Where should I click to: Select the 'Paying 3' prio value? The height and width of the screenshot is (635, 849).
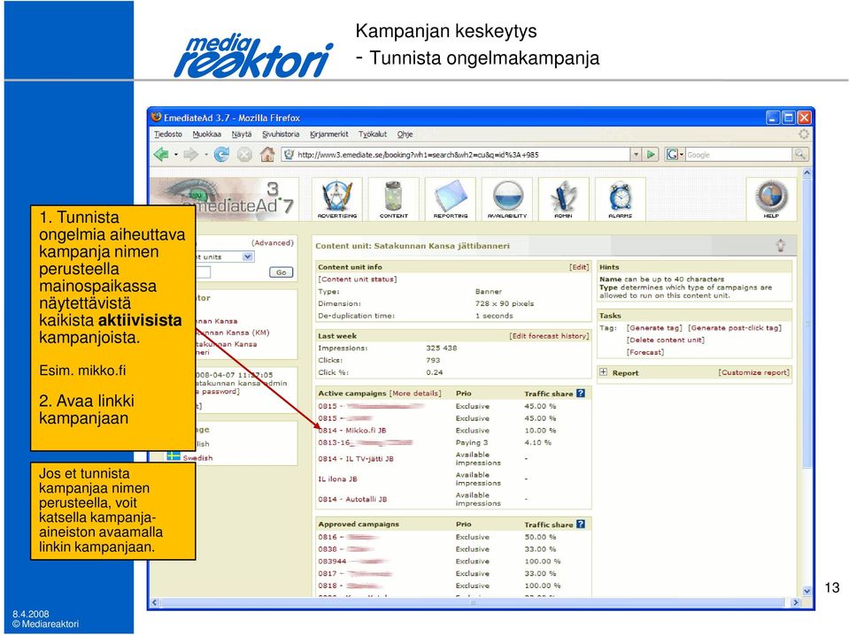(472, 442)
